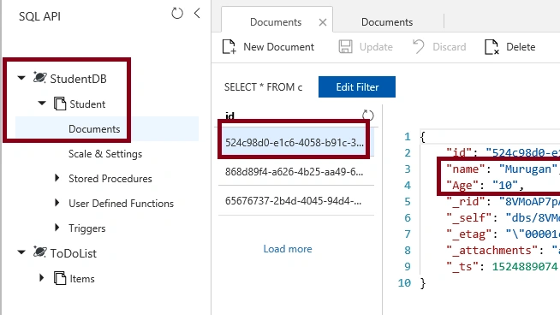Click the New Document icon
Viewport: 560px width, 320px height.
pyautogui.click(x=229, y=47)
